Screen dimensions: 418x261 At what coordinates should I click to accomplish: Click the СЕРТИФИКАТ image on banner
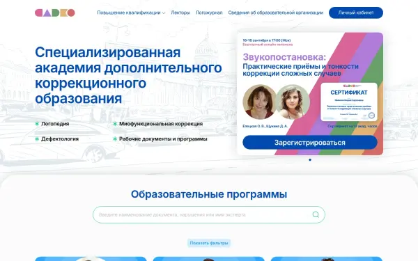pos(349,102)
